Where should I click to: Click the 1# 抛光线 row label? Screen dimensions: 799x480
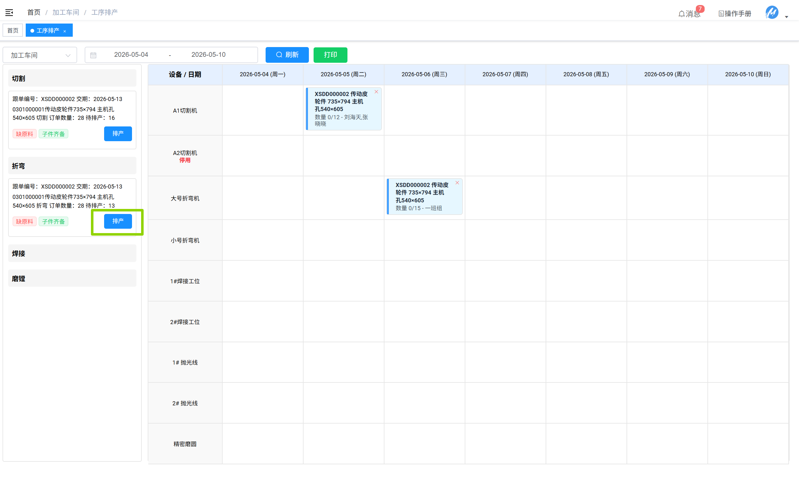tap(185, 363)
